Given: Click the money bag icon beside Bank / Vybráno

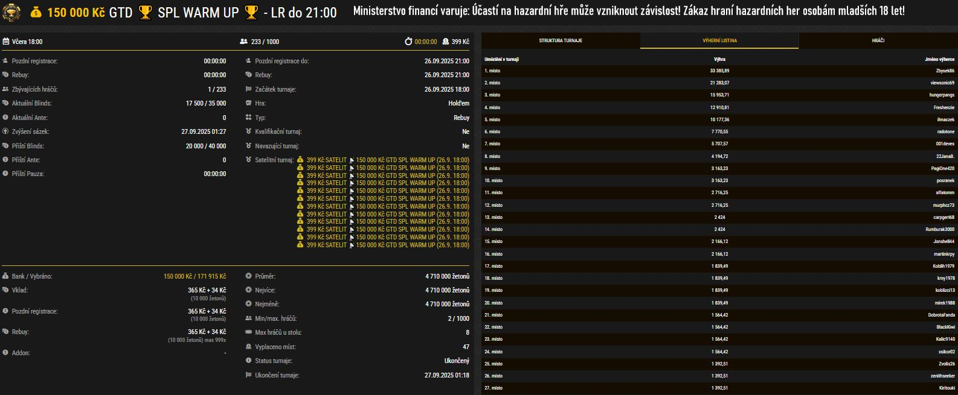Looking at the screenshot, I should (x=5, y=276).
